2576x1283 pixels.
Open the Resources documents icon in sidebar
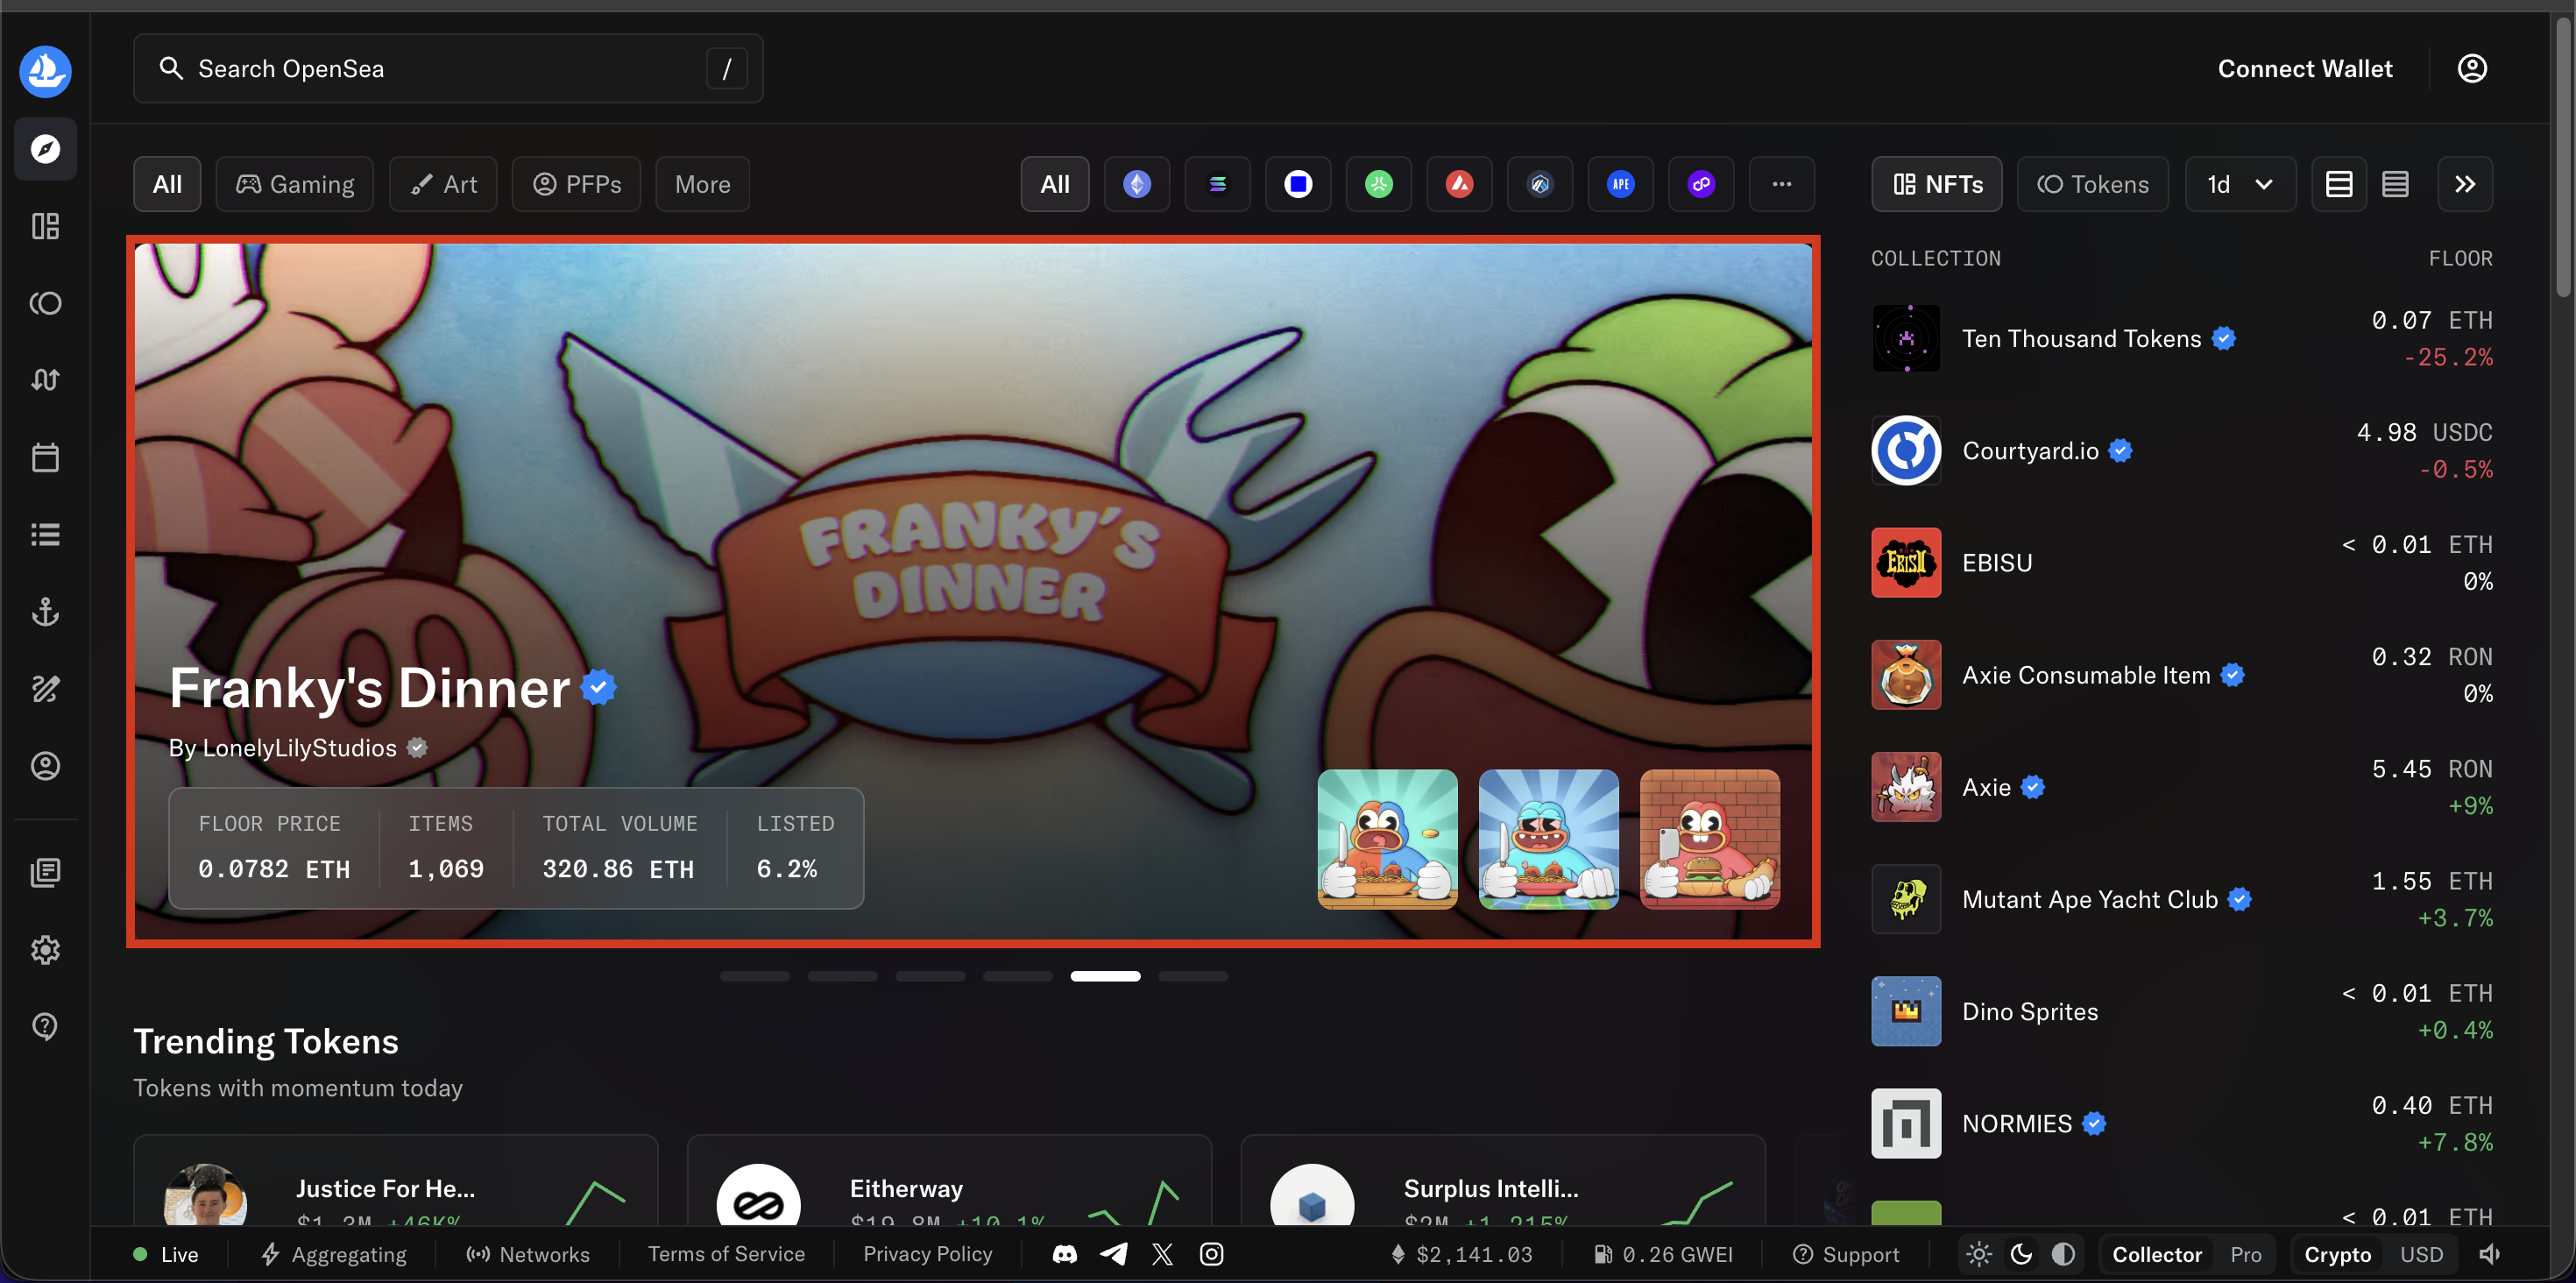pyautogui.click(x=45, y=873)
